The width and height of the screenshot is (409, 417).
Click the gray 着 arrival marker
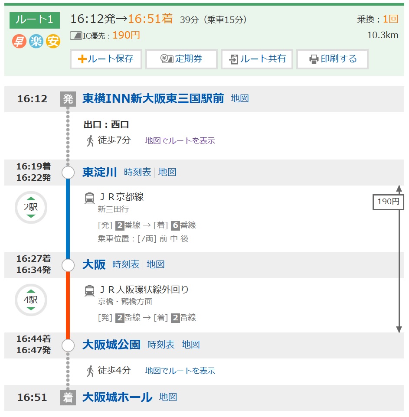[68, 398]
